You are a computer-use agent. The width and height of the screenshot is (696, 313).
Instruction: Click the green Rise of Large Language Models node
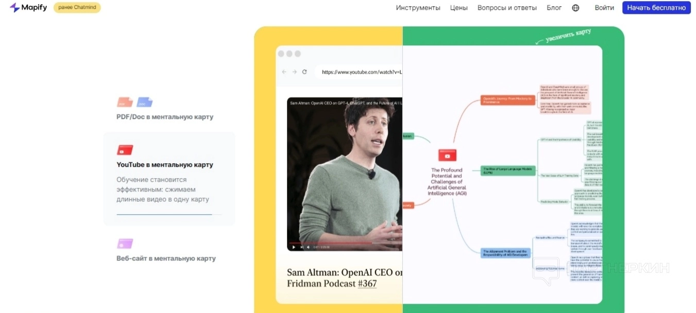pos(508,170)
